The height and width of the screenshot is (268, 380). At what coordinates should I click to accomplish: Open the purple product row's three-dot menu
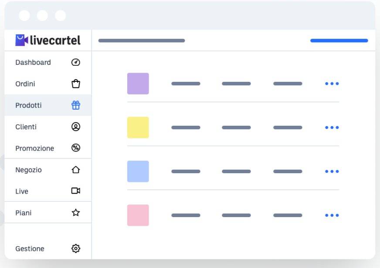coord(332,84)
